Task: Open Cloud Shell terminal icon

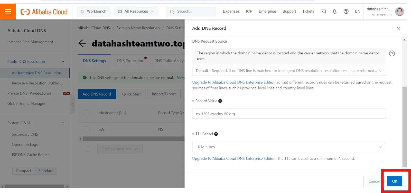Action: [323, 12]
